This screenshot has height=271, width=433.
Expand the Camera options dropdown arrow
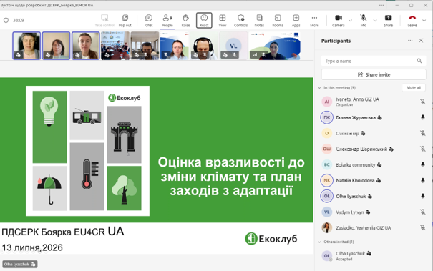tap(350, 21)
